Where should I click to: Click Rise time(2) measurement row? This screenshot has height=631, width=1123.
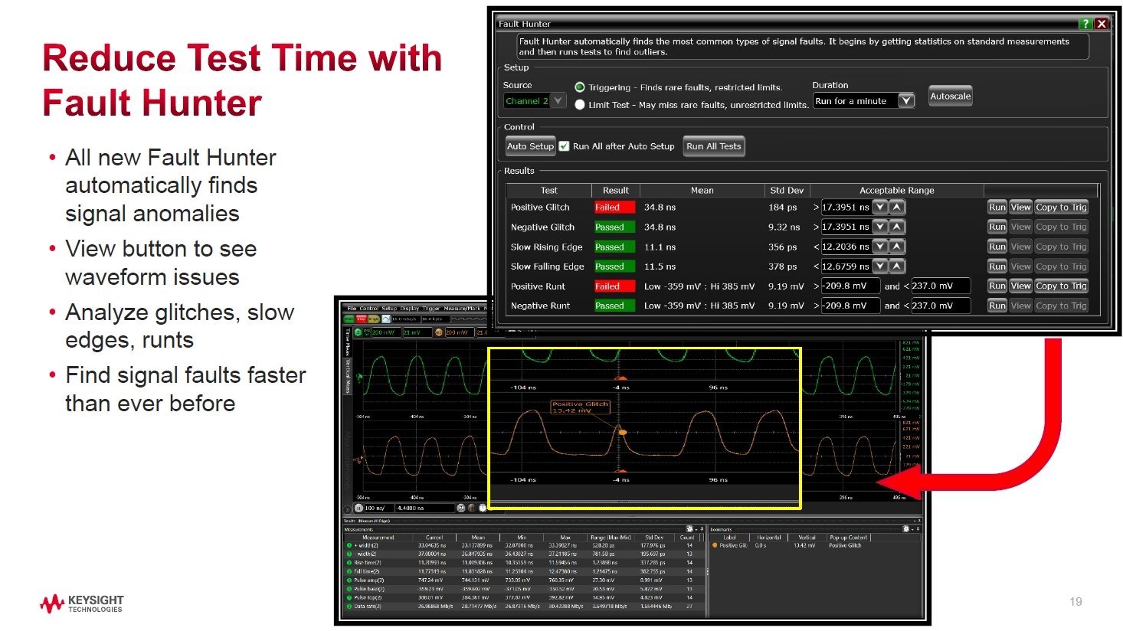(x=523, y=563)
